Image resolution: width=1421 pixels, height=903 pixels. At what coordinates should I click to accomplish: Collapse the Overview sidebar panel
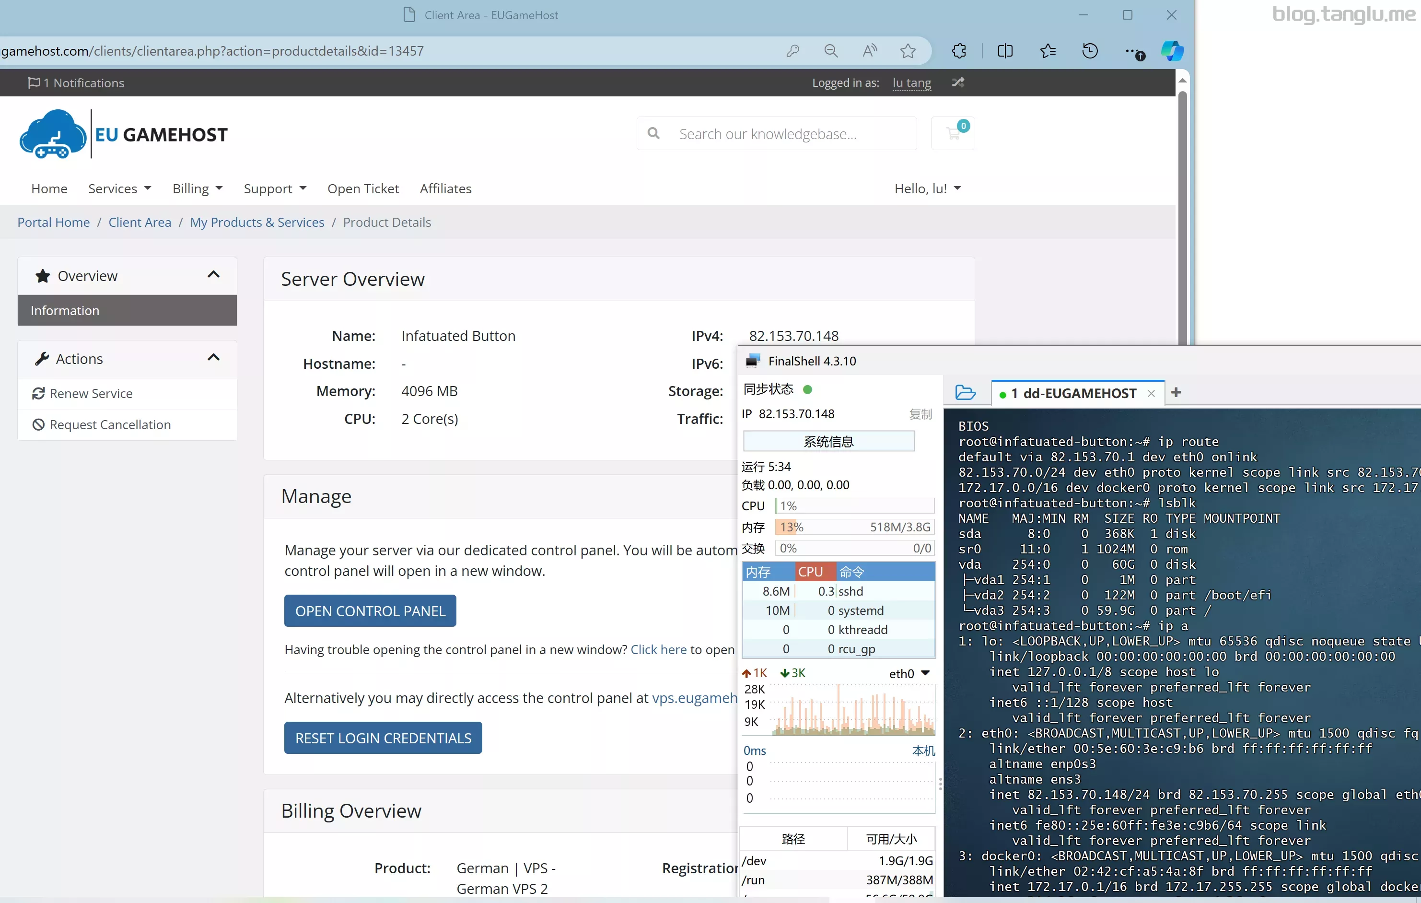coord(214,274)
